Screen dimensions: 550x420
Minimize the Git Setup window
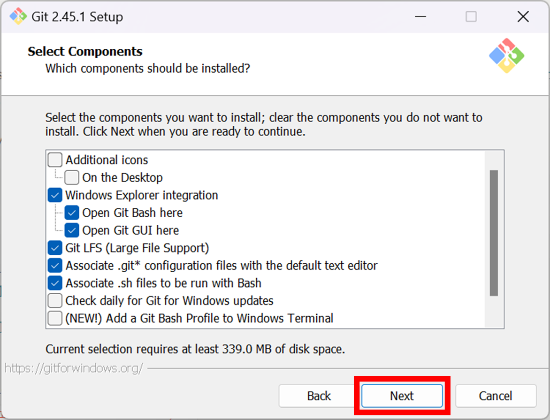tap(420, 16)
